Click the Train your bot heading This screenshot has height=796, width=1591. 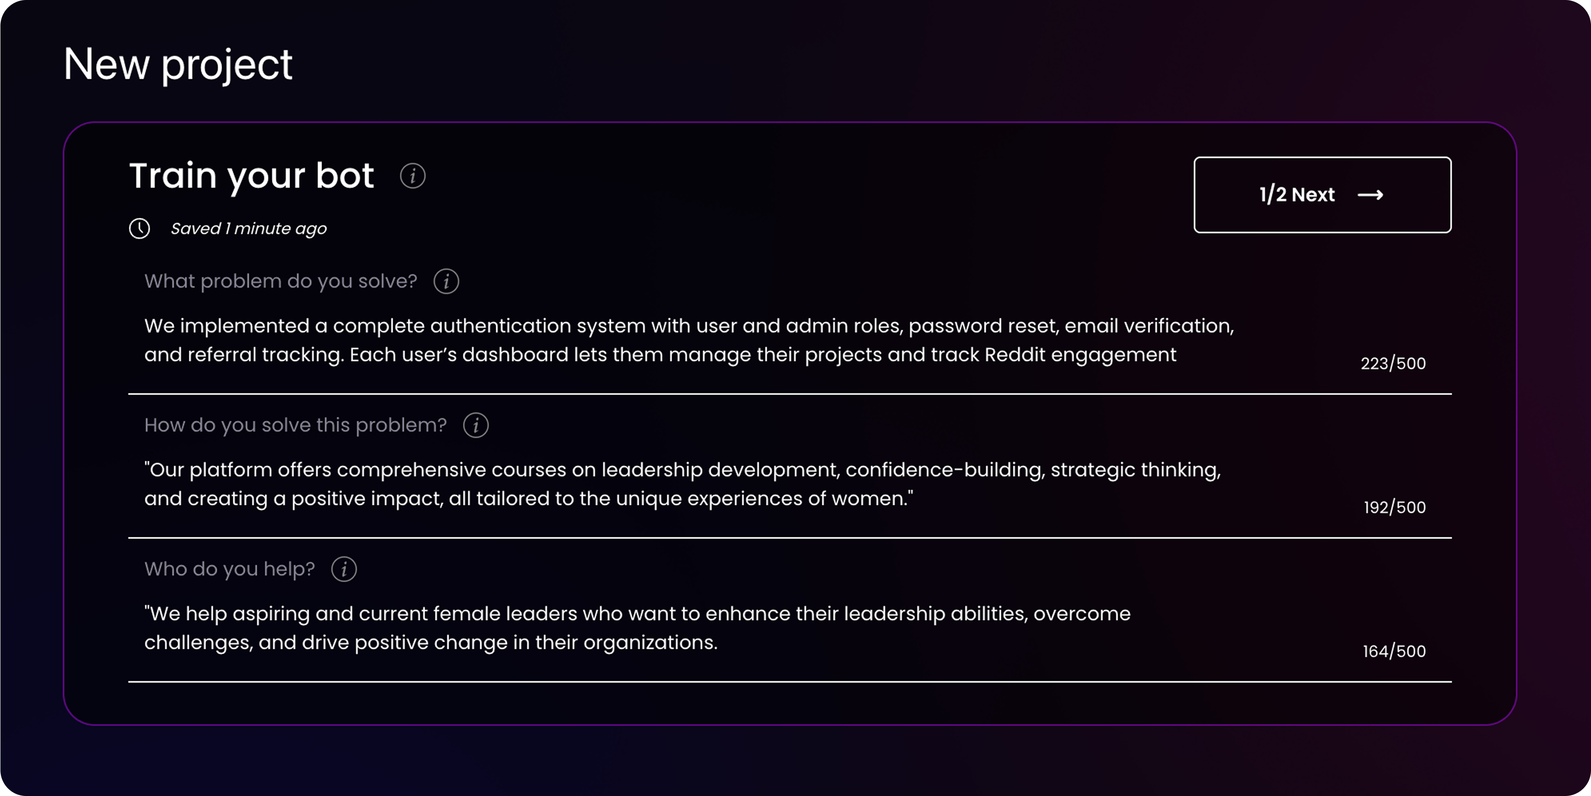coord(251,176)
